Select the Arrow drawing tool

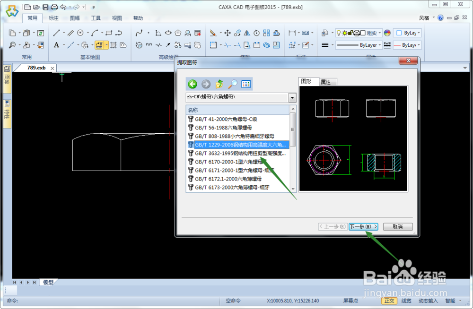coord(168,45)
